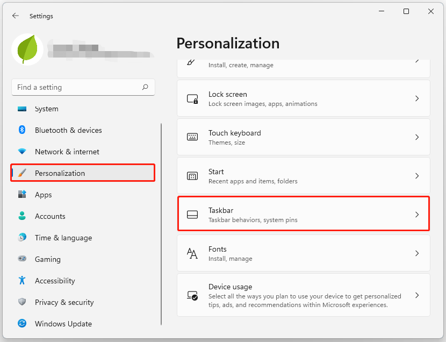The width and height of the screenshot is (446, 342).
Task: Click the Find a setting search box
Action: coord(83,87)
